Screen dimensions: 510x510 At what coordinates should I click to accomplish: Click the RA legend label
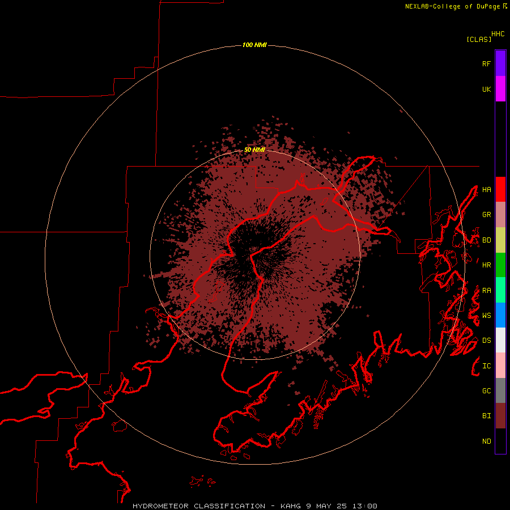pyautogui.click(x=486, y=291)
